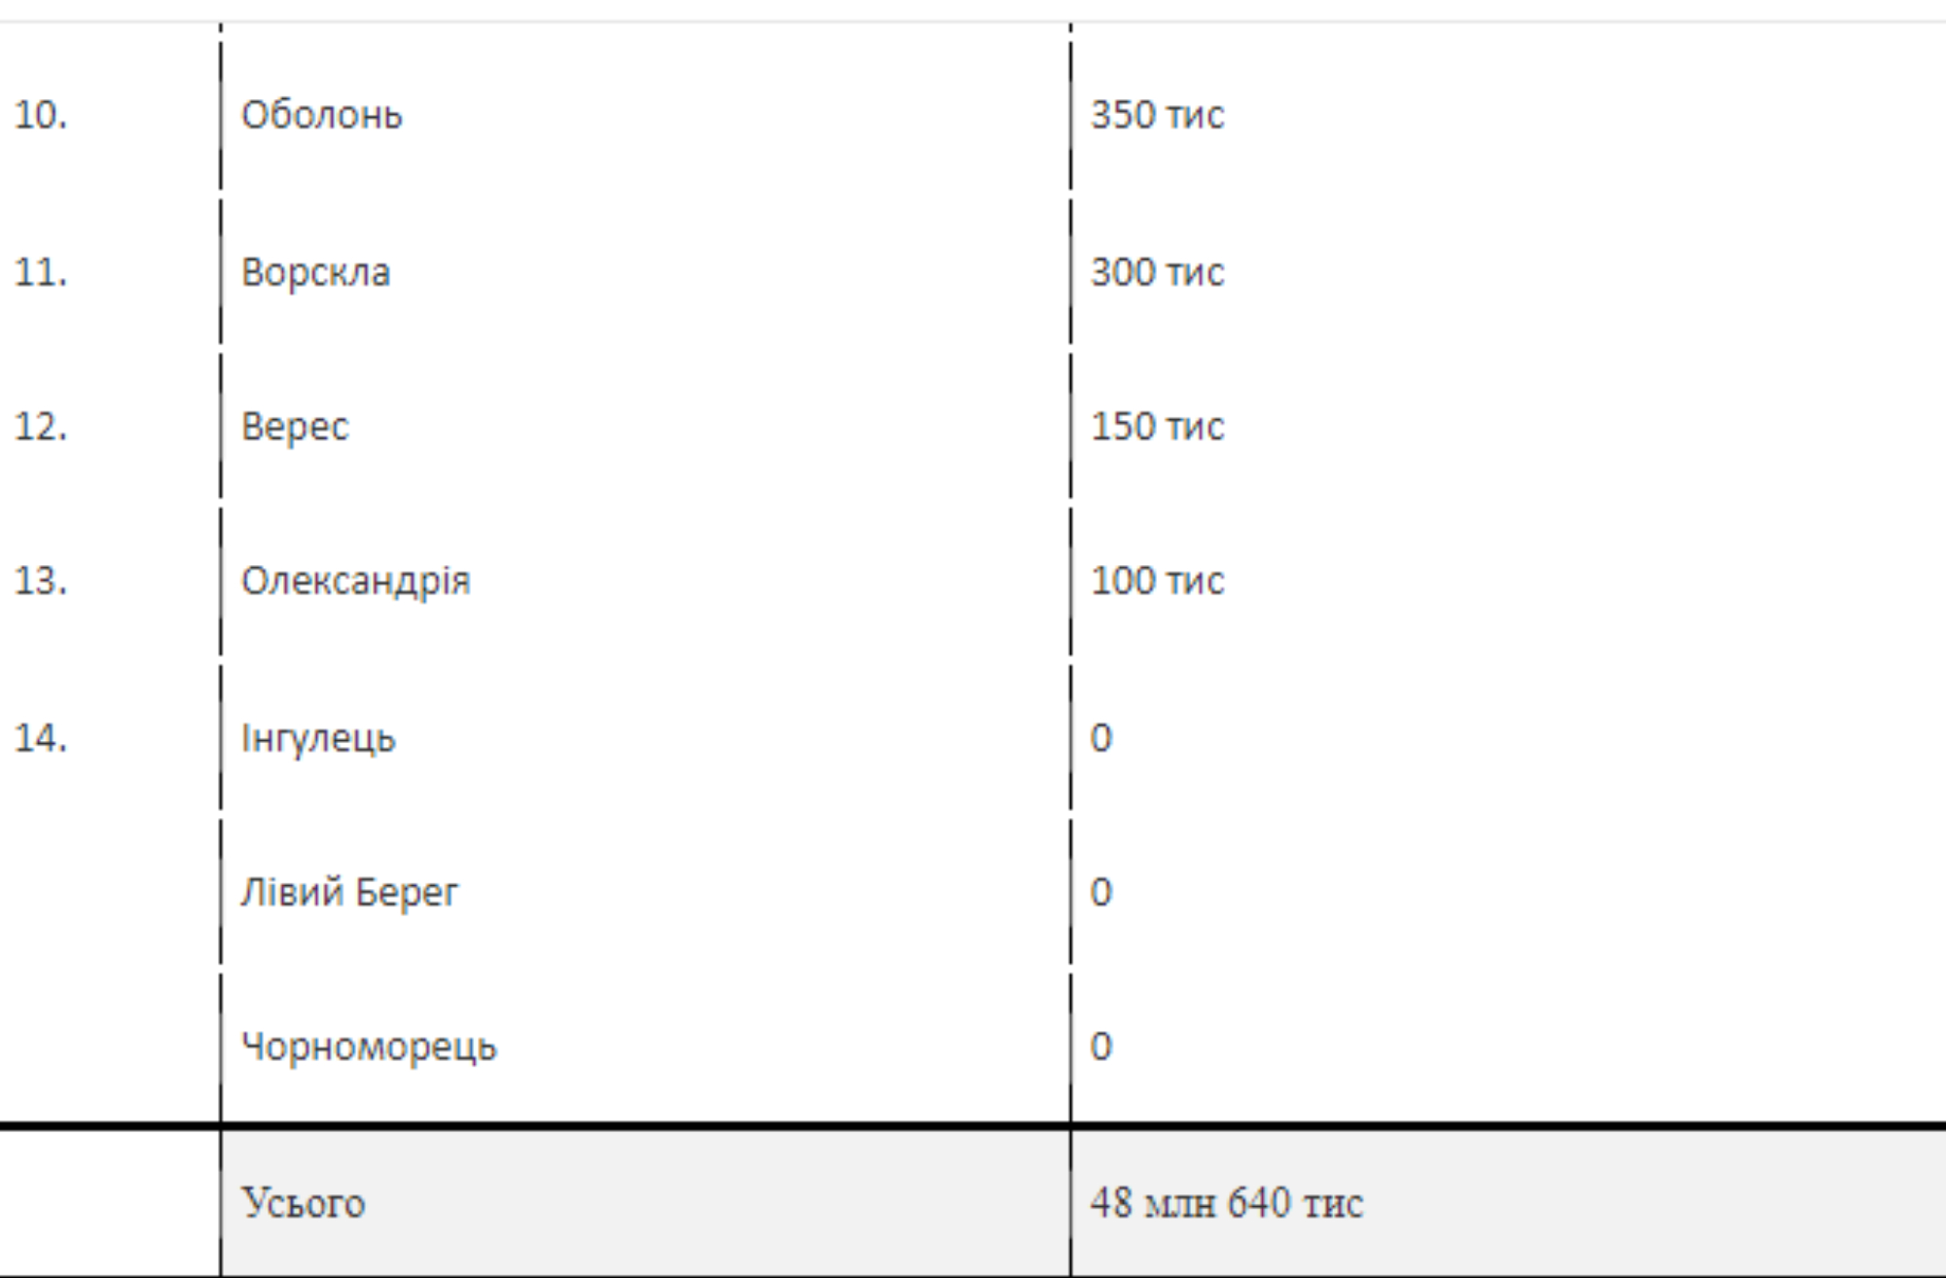The width and height of the screenshot is (1946, 1278).
Task: Click the 0 value beside Інгулець
Action: point(1101,738)
